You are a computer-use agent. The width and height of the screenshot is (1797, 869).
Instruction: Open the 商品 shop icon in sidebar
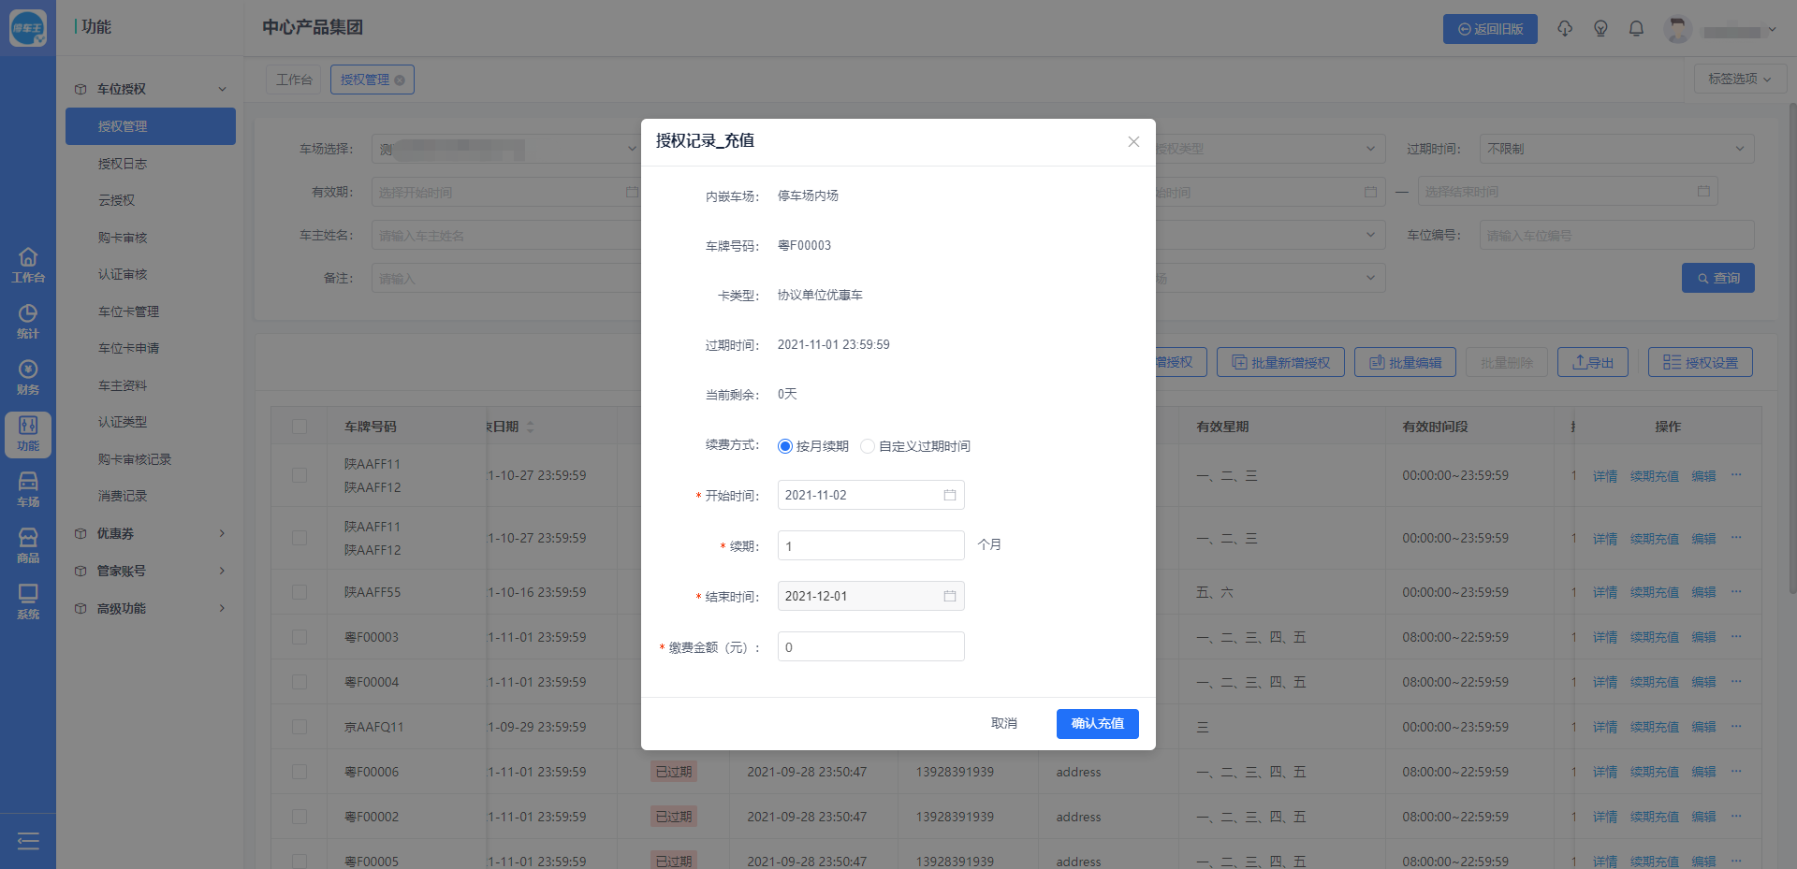(28, 545)
